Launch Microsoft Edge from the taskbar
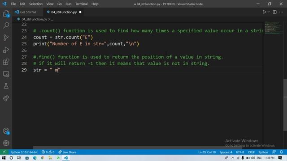This screenshot has height=161, width=287. pyautogui.click(x=35, y=158)
